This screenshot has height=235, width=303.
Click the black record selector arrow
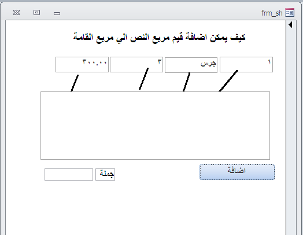point(290,25)
